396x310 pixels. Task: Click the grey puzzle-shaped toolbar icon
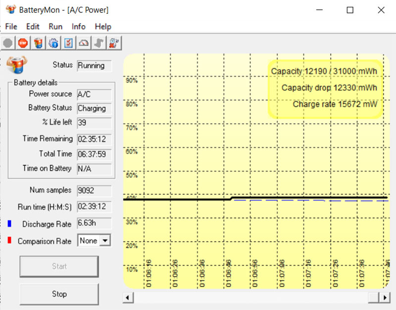click(99, 43)
